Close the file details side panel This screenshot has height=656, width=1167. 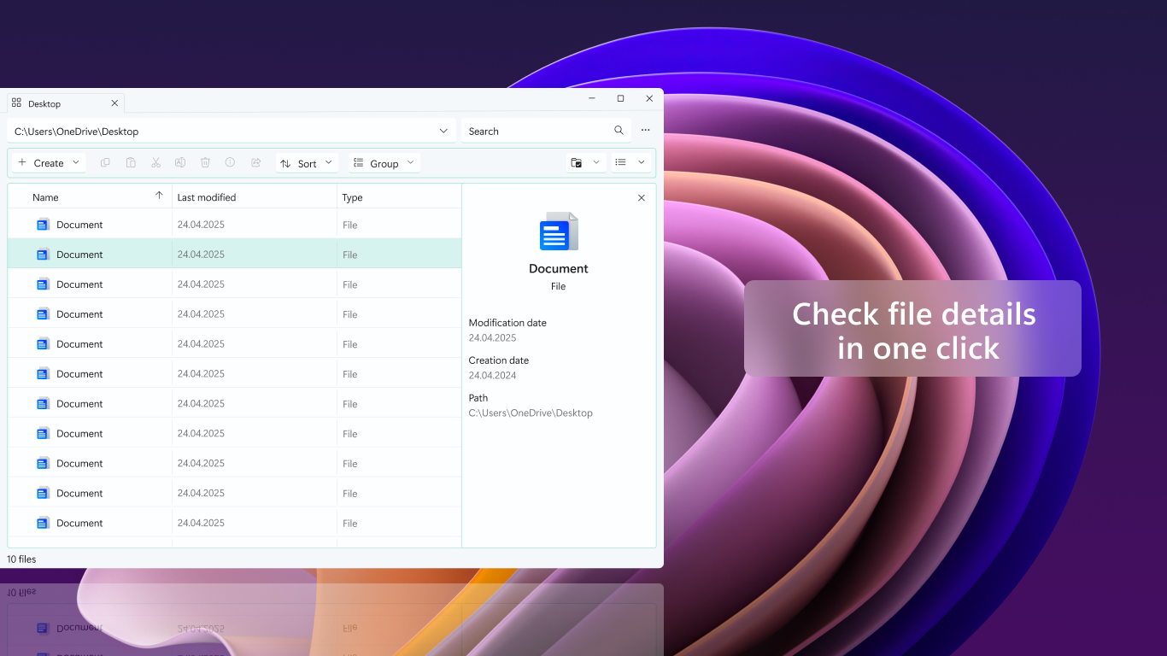coord(642,197)
